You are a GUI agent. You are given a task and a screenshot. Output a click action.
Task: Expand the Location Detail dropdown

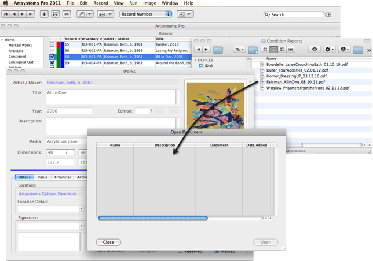(82, 209)
